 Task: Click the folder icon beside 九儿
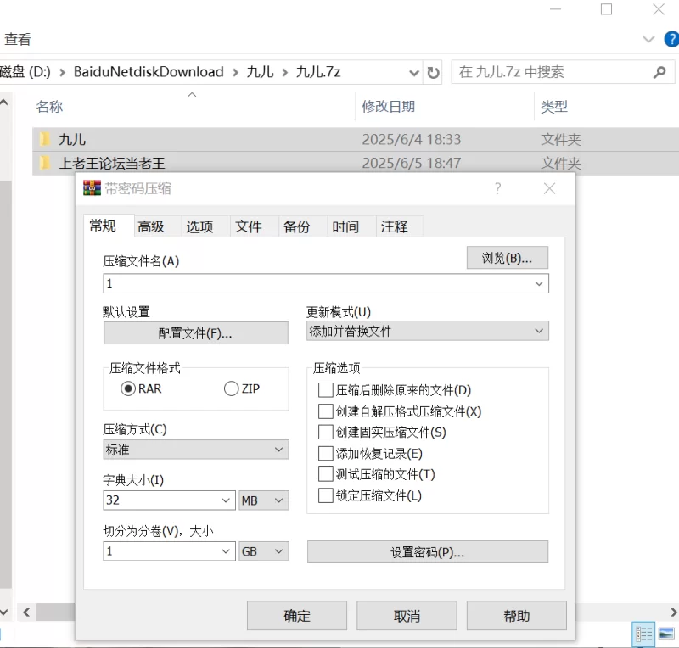45,139
